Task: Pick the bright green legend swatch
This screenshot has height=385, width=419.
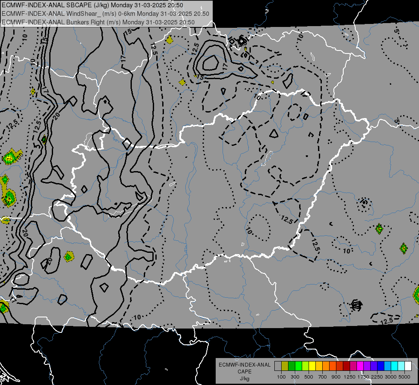Action: 298,366
